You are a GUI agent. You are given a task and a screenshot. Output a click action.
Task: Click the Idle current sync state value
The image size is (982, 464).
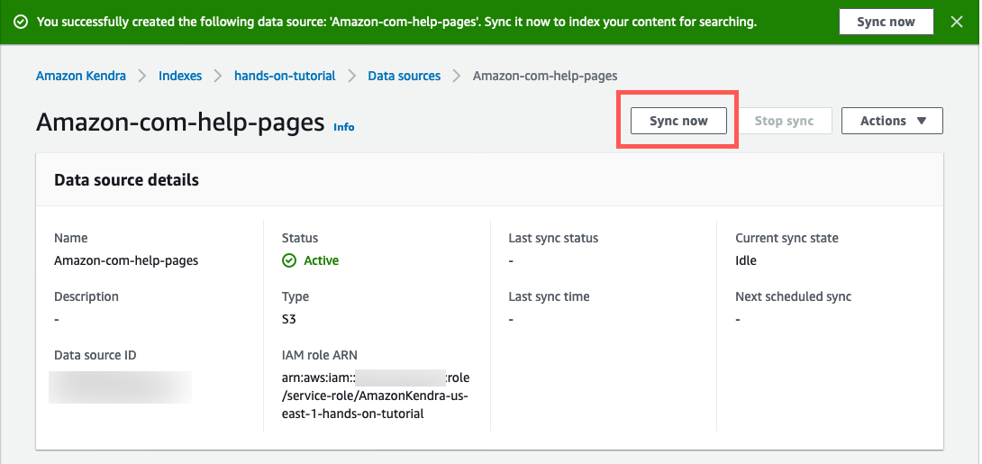coord(746,260)
